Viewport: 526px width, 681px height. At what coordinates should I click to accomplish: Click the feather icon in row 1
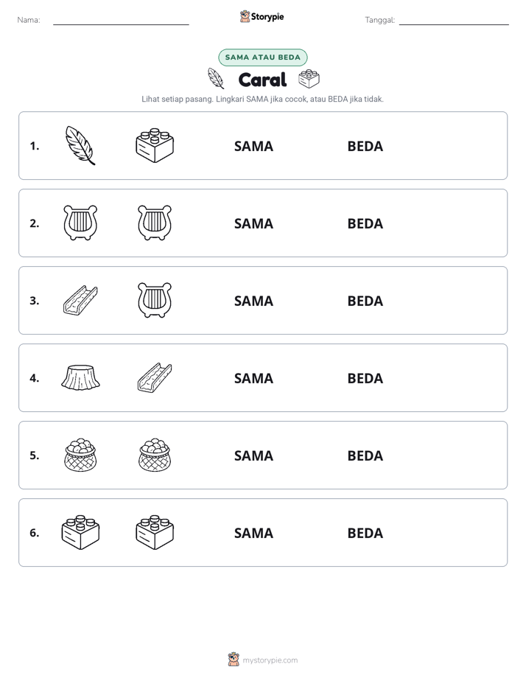80,145
